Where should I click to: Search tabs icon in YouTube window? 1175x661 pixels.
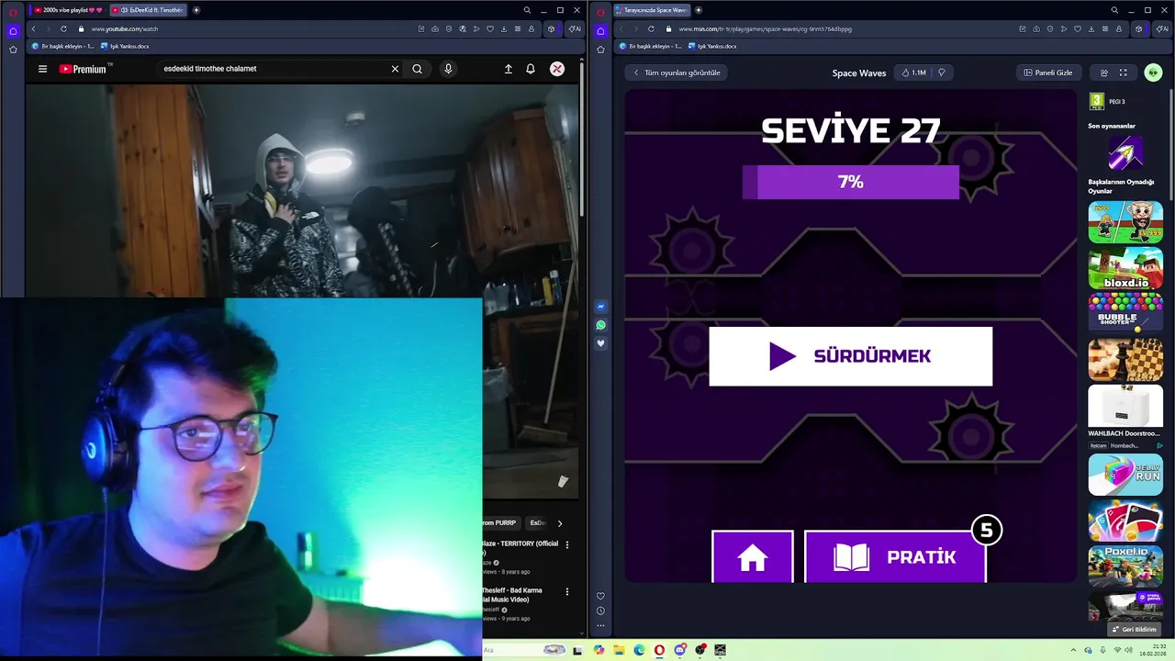(x=527, y=10)
